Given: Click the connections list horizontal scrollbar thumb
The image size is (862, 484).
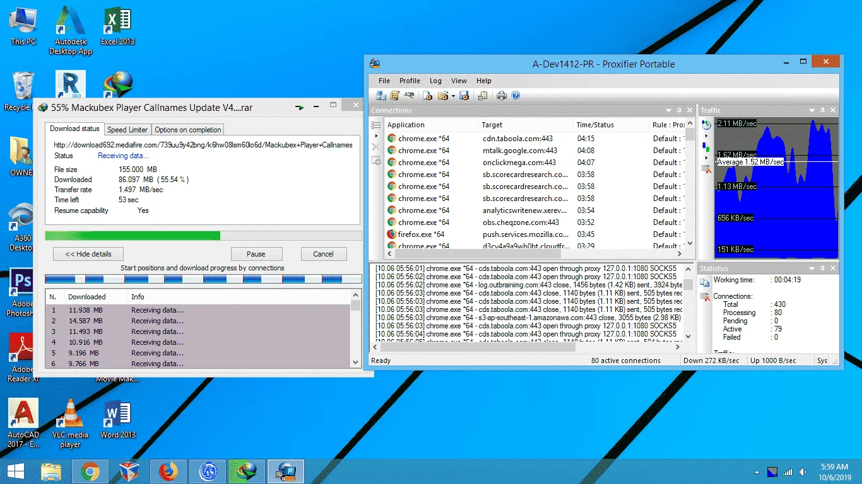Looking at the screenshot, I should pyautogui.click(x=477, y=254).
